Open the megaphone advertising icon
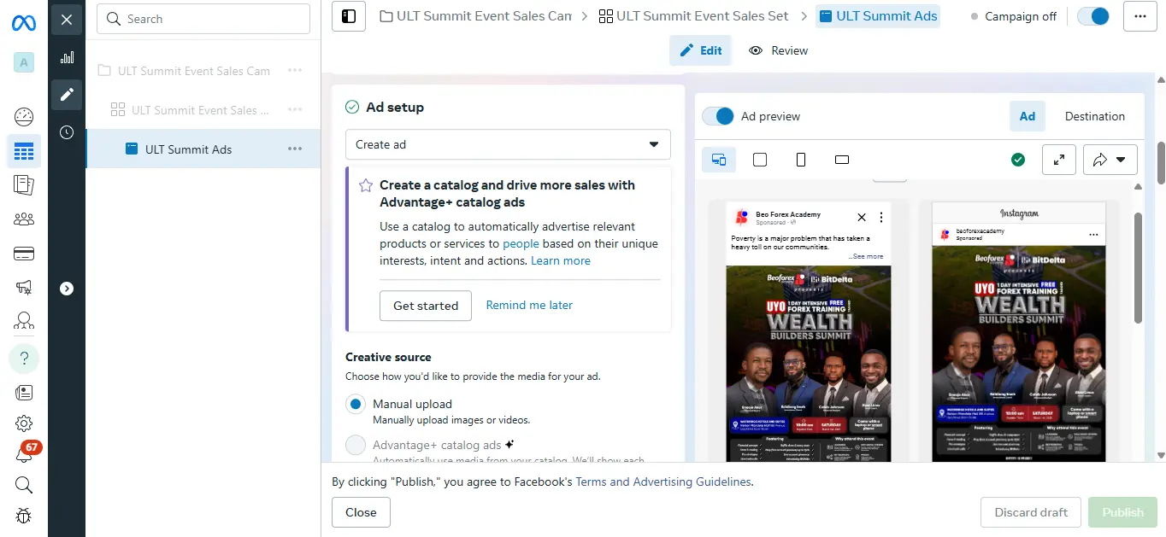Viewport: 1166px width, 537px height. 24,288
